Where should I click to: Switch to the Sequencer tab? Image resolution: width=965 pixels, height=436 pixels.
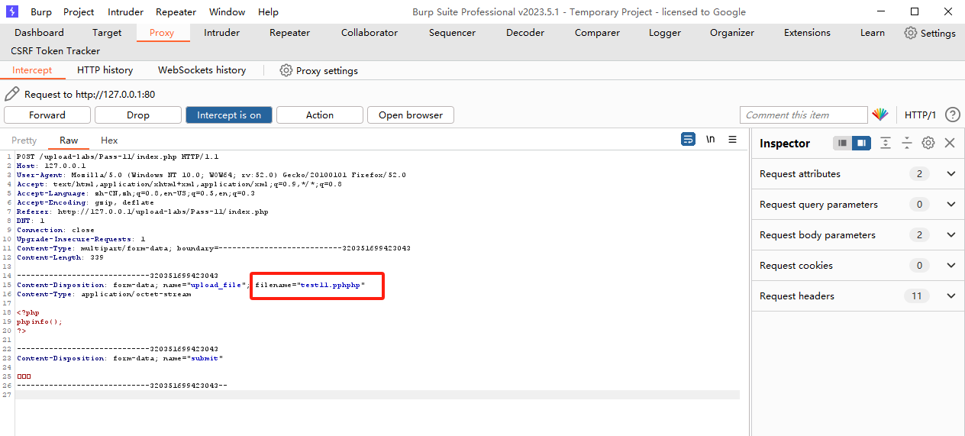coord(452,33)
